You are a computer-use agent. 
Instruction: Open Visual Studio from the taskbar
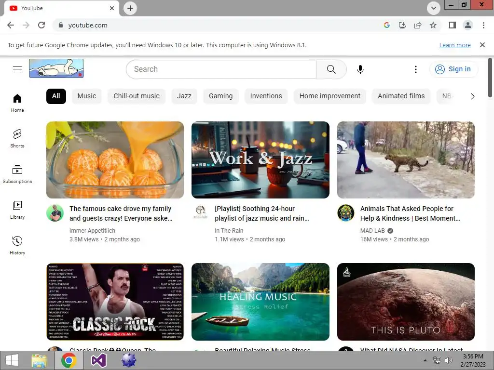coord(98,360)
